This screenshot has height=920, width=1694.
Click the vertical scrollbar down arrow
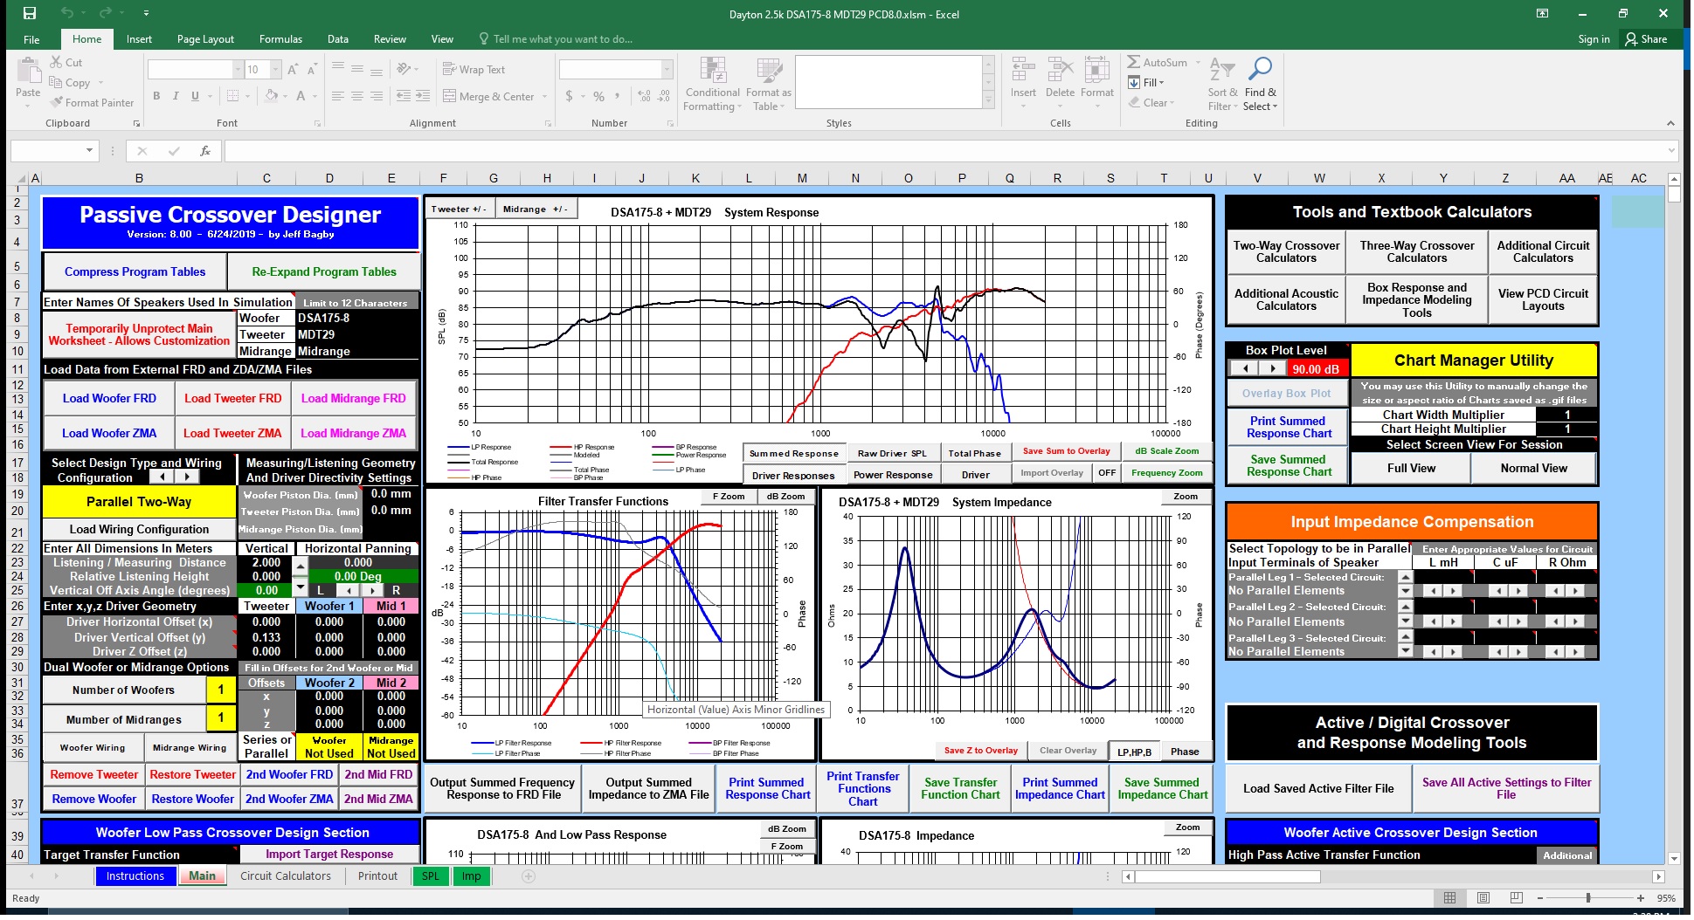pos(1674,858)
